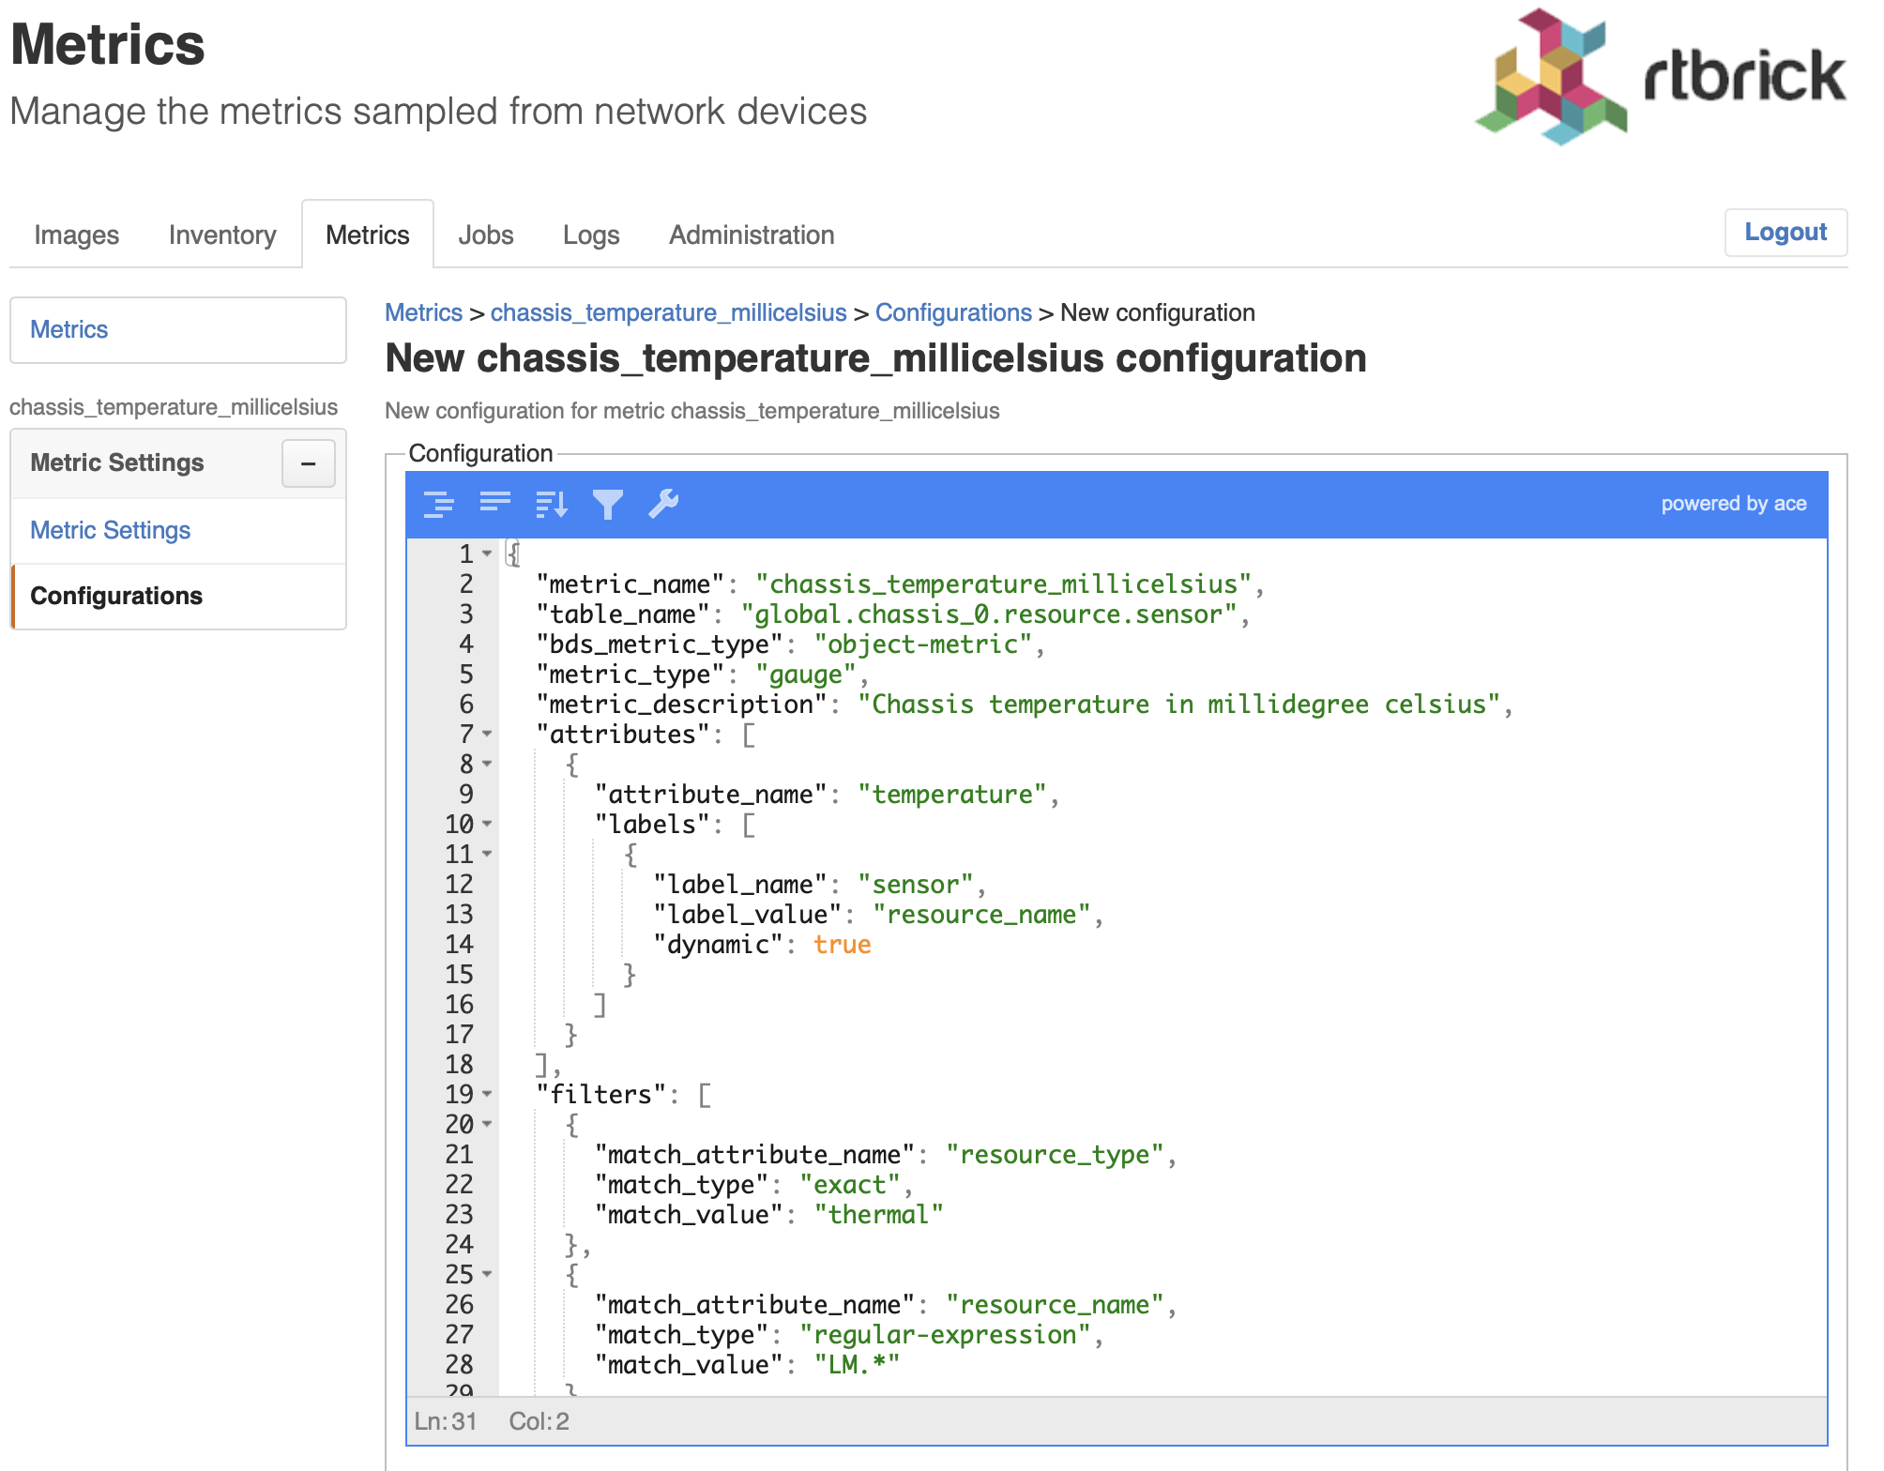Screen dimensions: 1884x1471
Task: Click the rtbrick logo
Action: 1661,77
